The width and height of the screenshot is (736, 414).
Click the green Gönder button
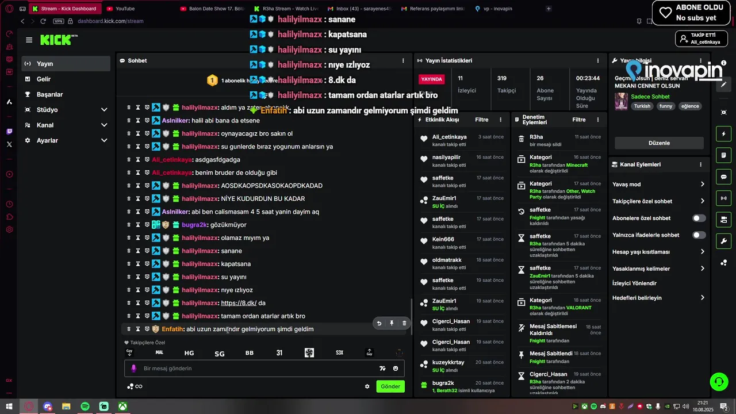pyautogui.click(x=390, y=386)
